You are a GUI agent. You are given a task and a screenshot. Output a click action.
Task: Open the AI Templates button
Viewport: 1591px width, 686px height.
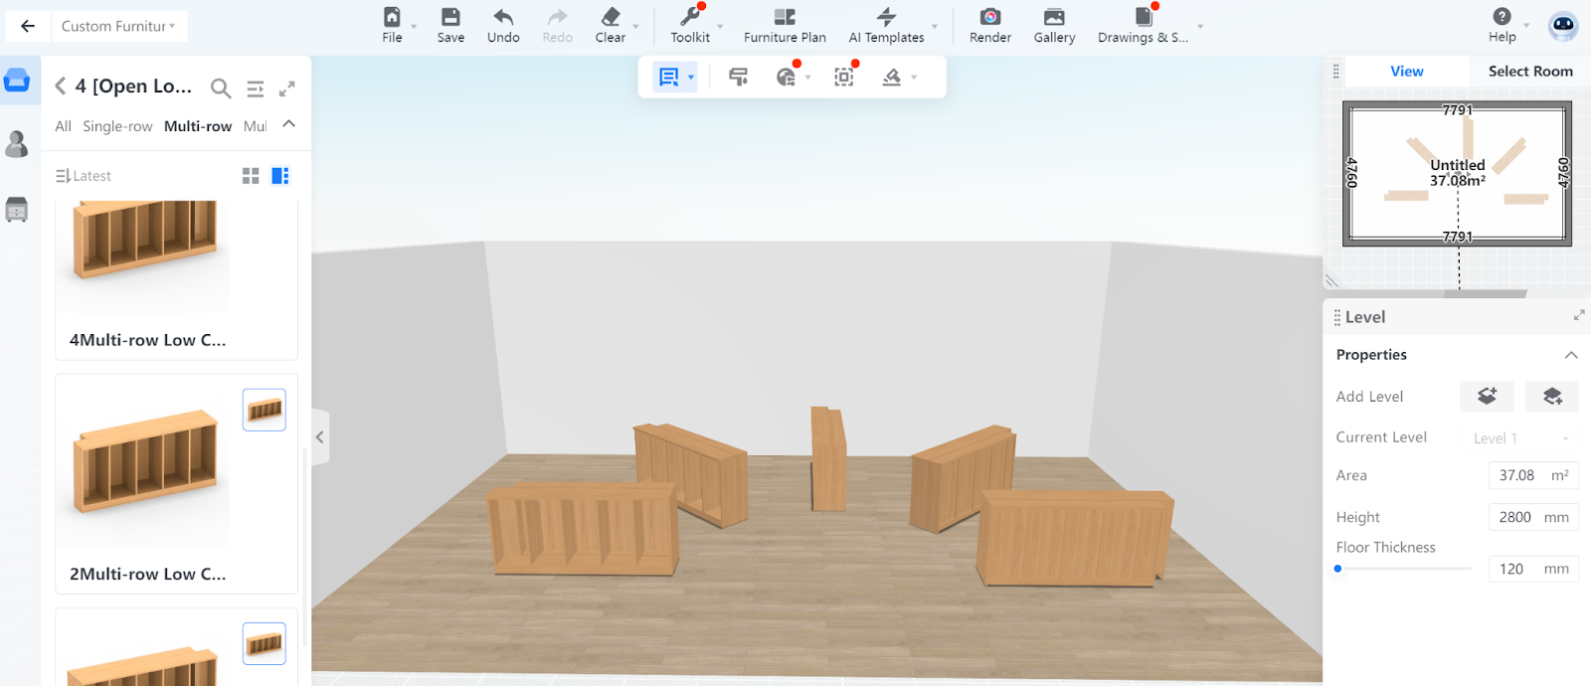(x=886, y=25)
